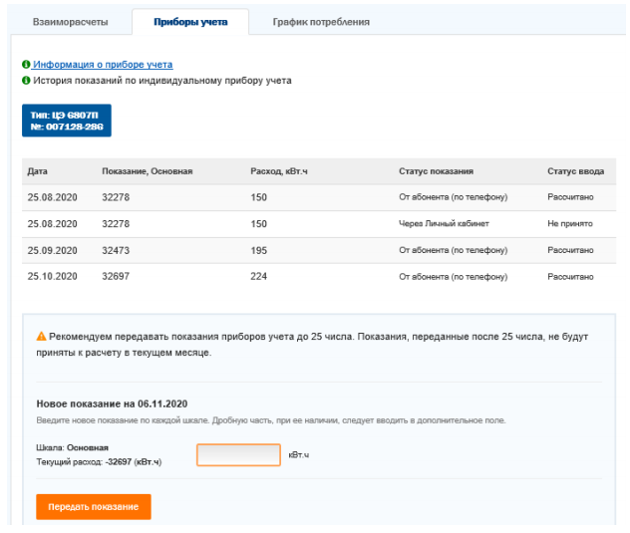Viewport: 630px width, 533px height.
Task: Select the 25.10.2020 date cell
Action: click(52, 277)
